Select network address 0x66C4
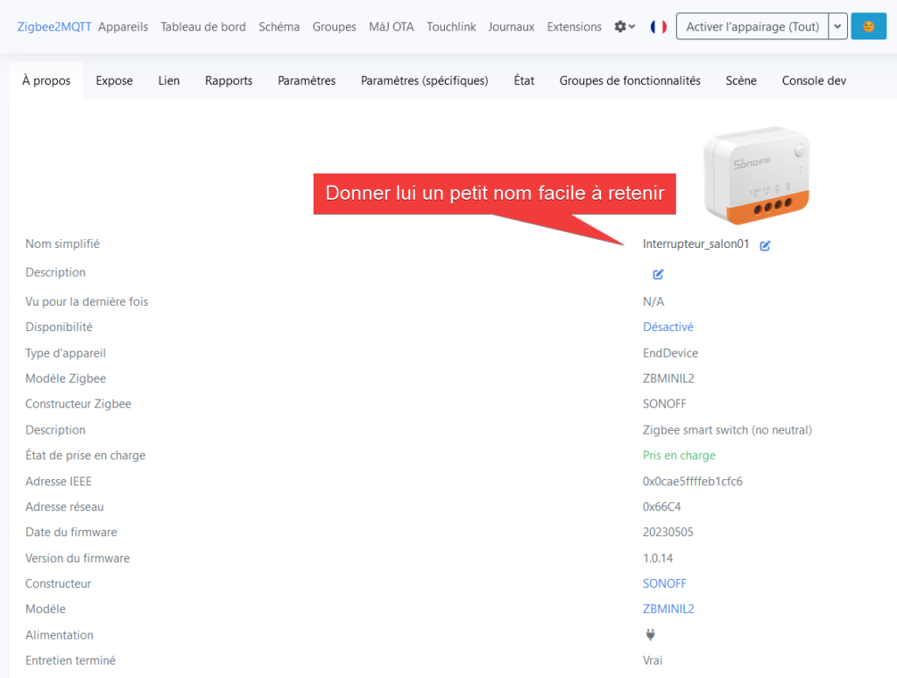This screenshot has height=678, width=897. (x=662, y=506)
